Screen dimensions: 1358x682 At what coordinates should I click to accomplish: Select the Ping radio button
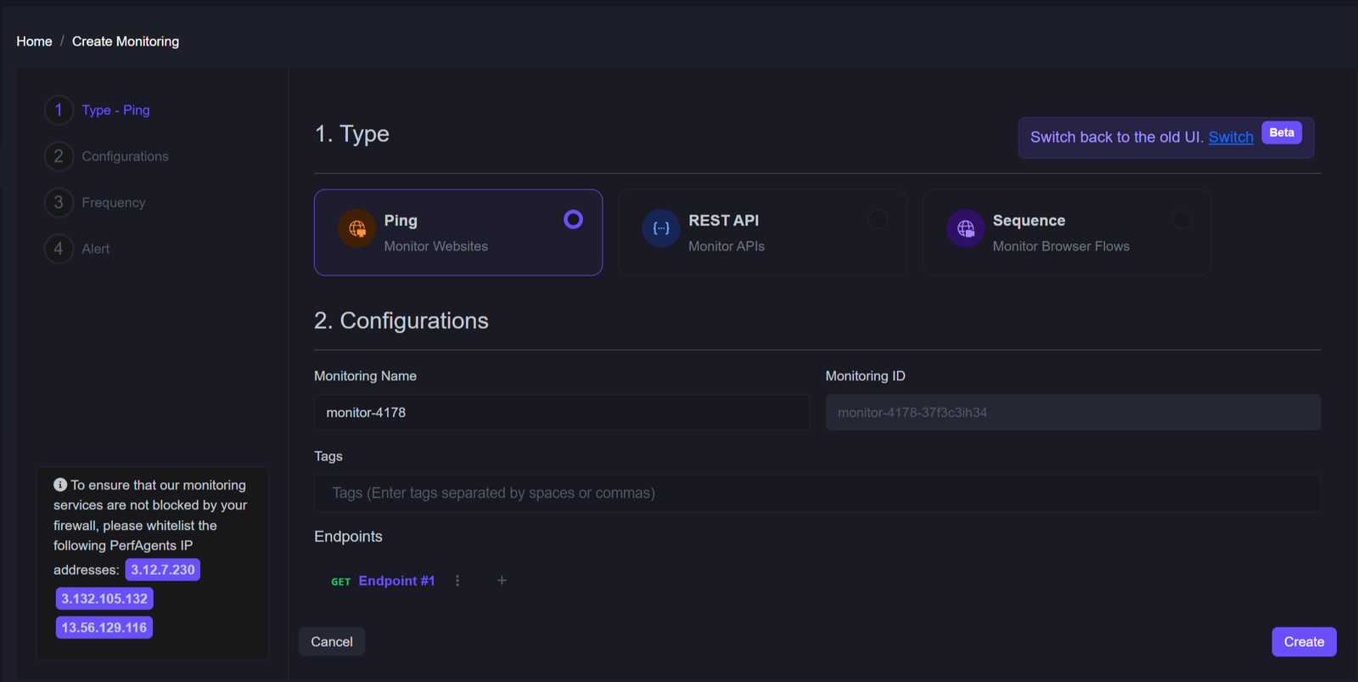[x=574, y=220]
